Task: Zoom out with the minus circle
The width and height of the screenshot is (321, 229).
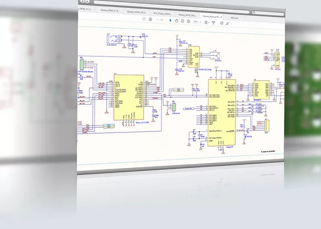Action: (x=183, y=21)
